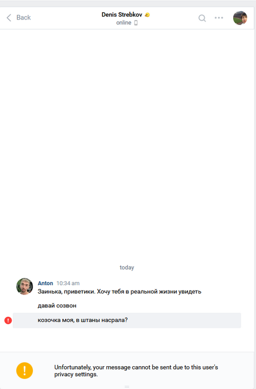Click the yellow warning exclamation icon
This screenshot has height=389, width=256.
[24, 371]
